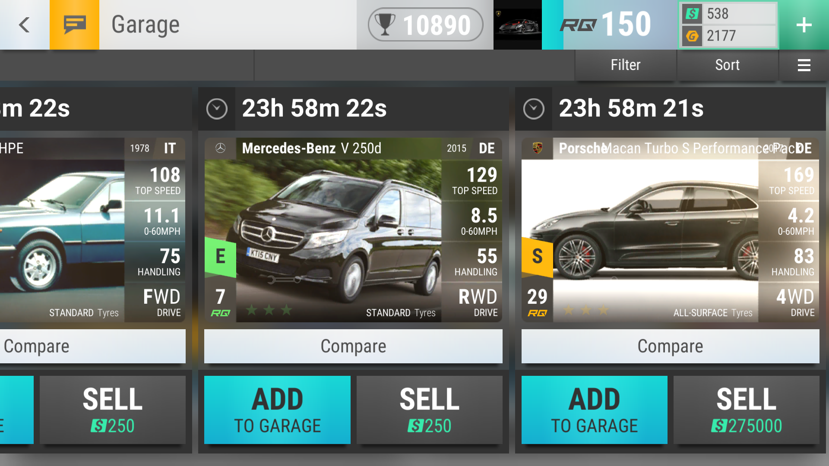Image resolution: width=829 pixels, height=466 pixels.
Task: Sell the Mercedes-Benz for $250
Action: coord(430,410)
